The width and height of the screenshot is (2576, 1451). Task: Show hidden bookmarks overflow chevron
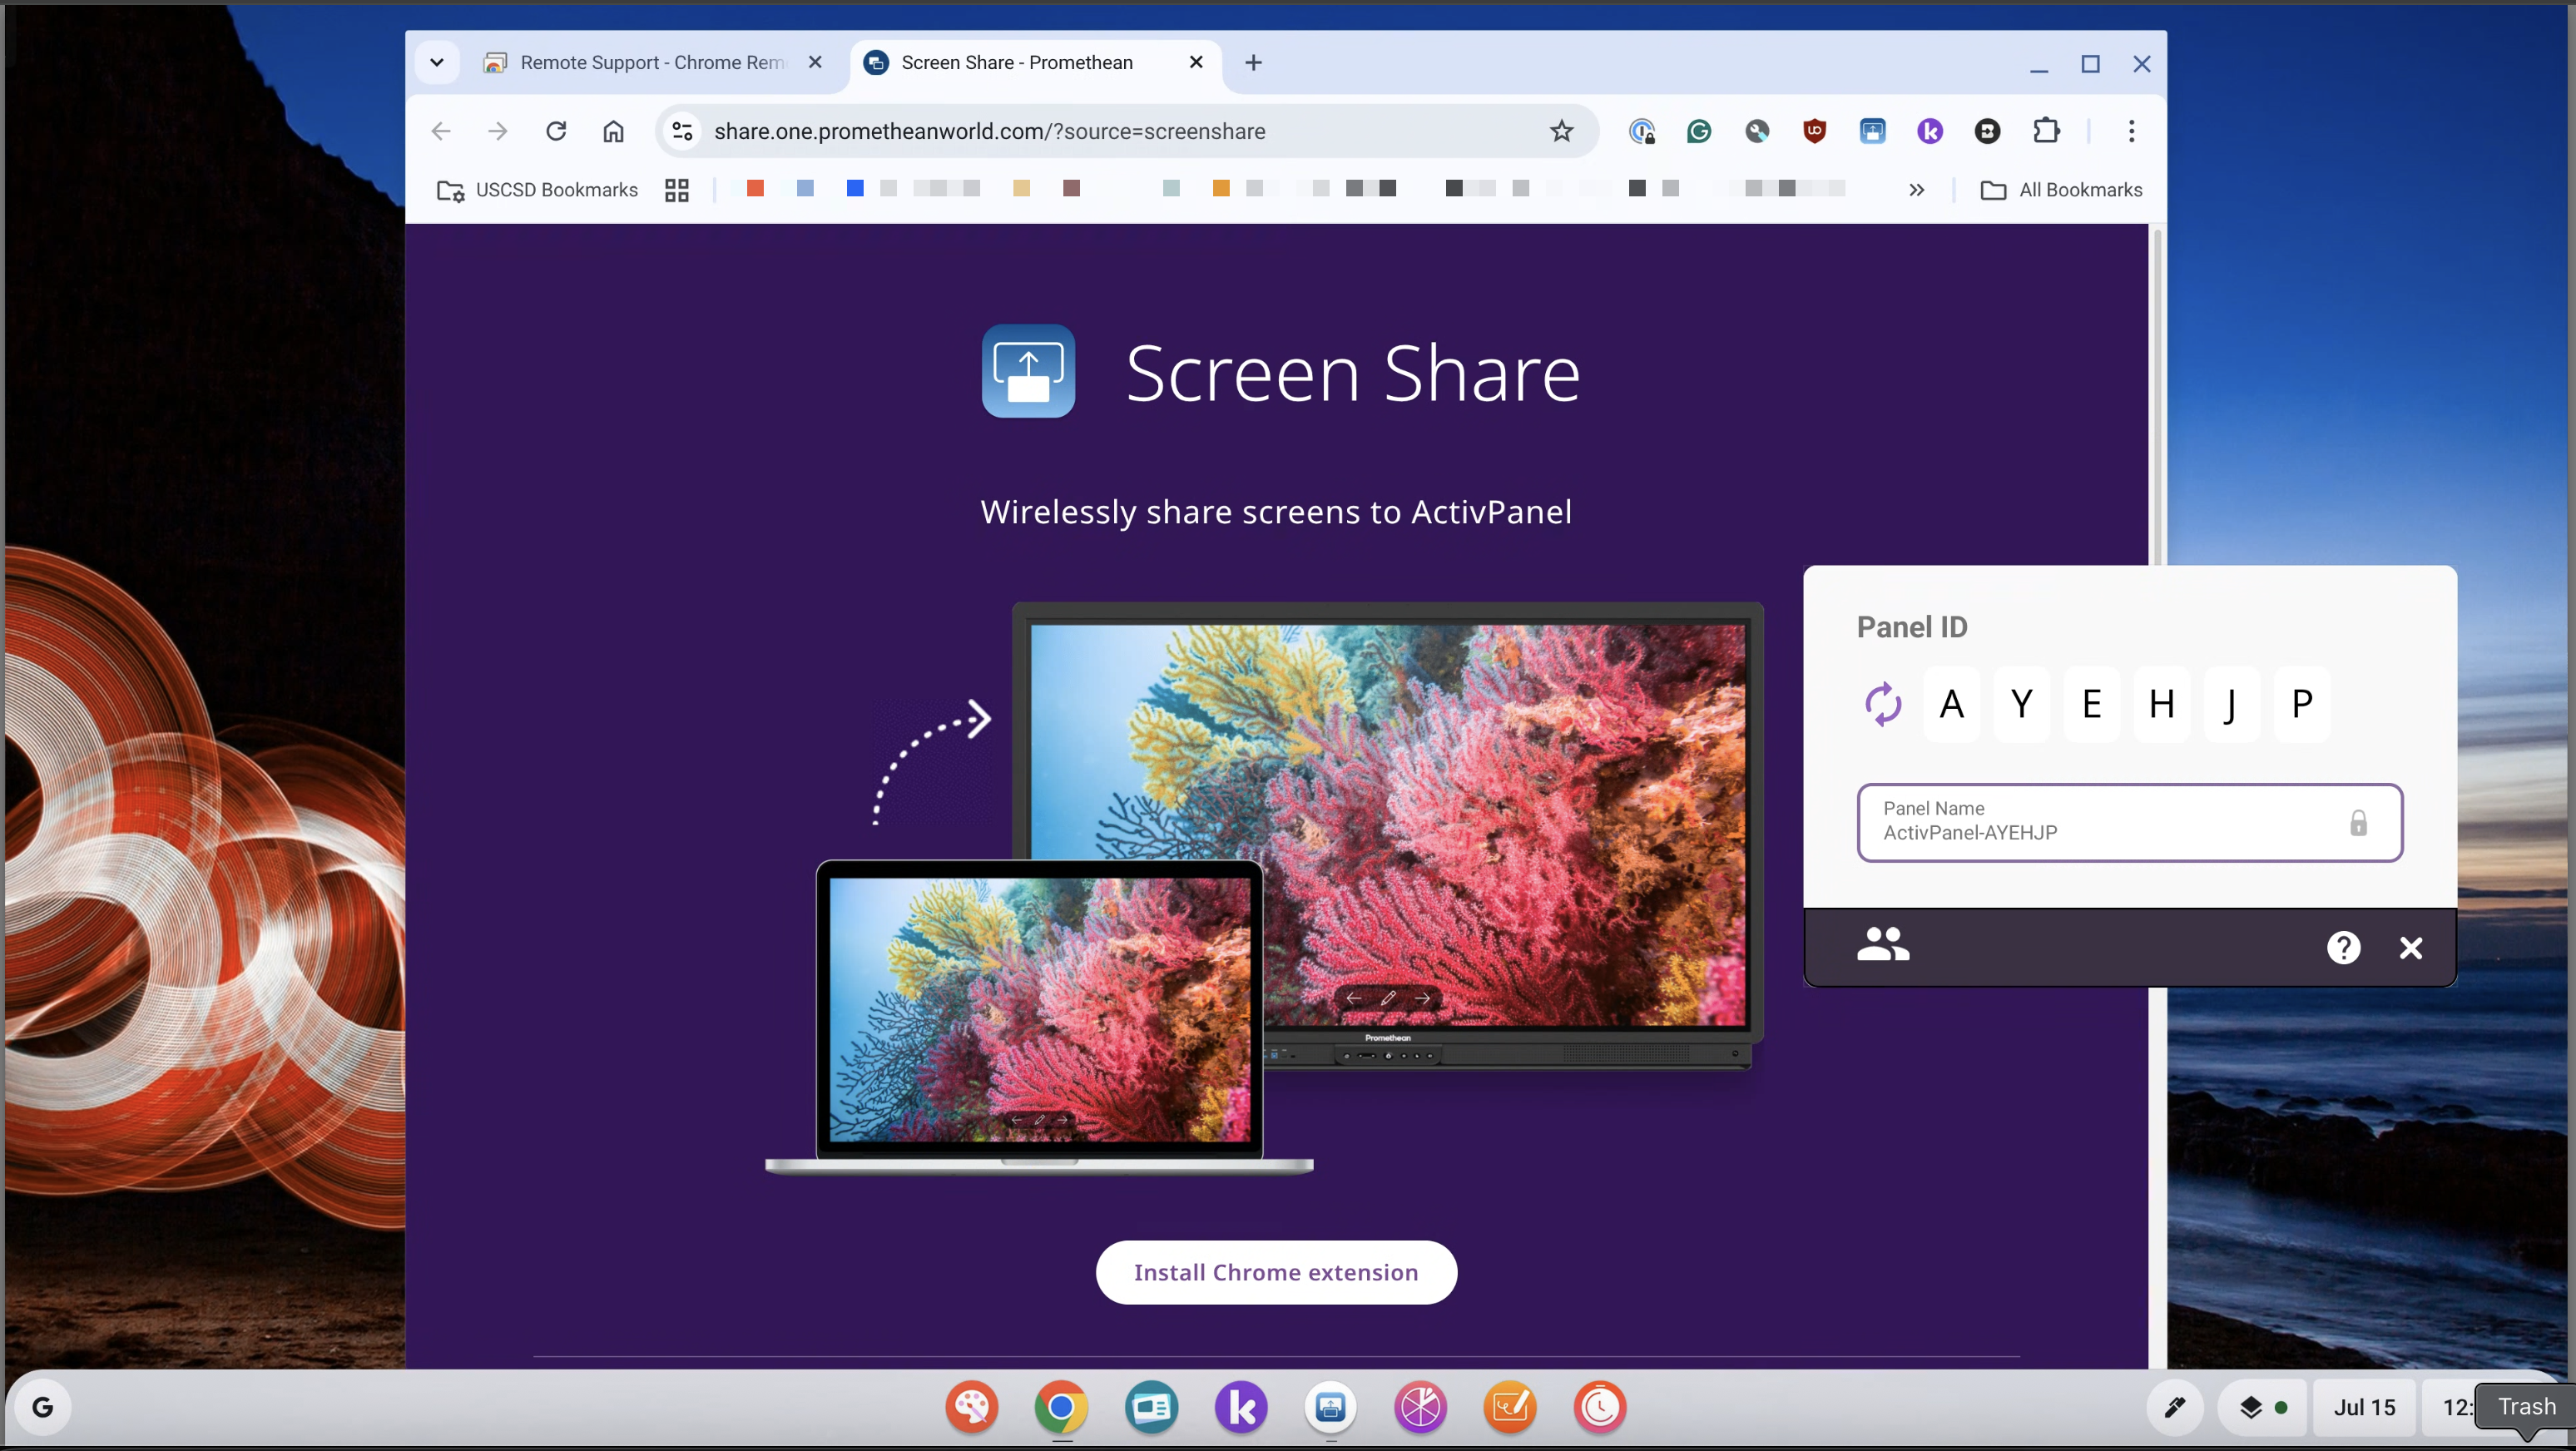tap(1916, 189)
